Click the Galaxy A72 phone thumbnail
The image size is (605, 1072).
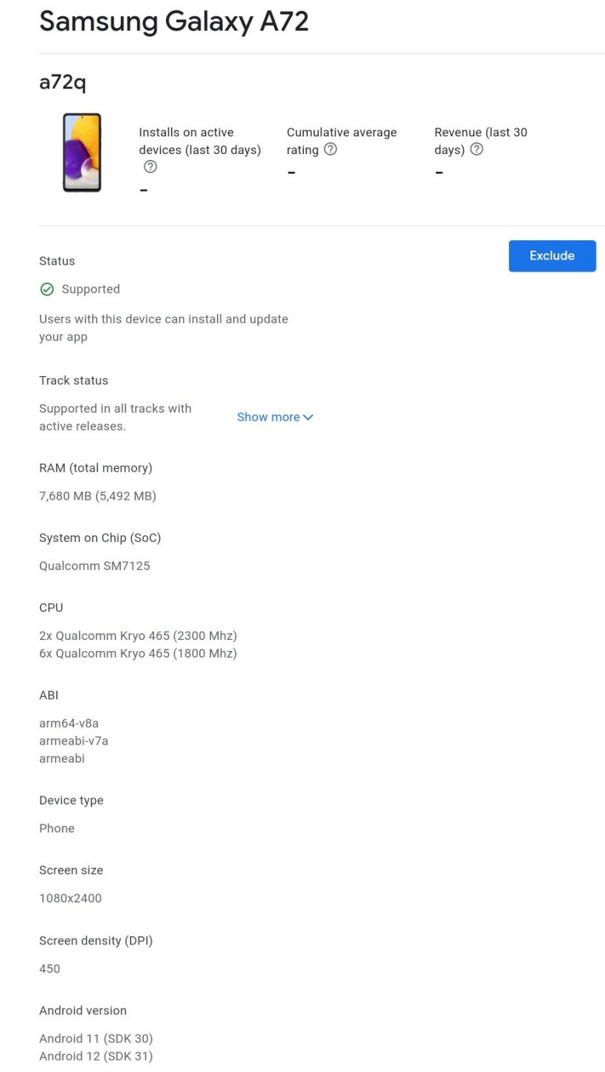[82, 153]
